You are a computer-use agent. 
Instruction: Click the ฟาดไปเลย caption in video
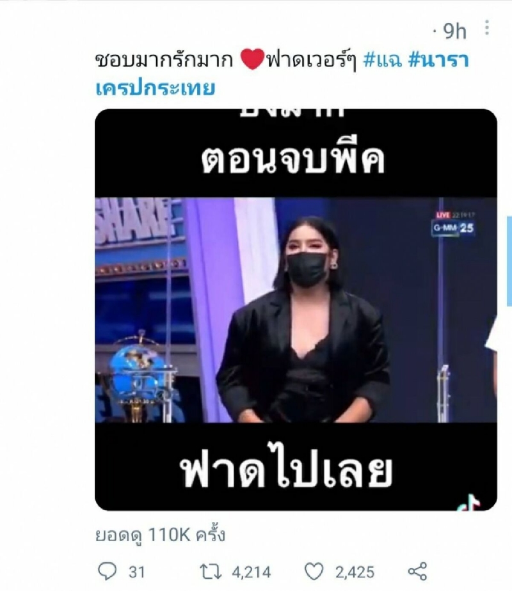(286, 471)
